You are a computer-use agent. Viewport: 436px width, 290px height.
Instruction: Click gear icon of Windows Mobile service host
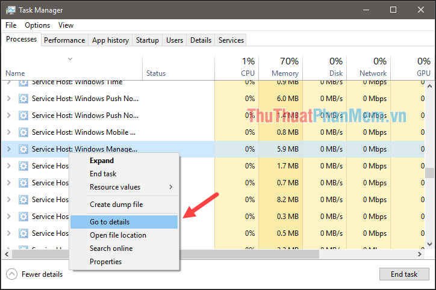[23, 132]
